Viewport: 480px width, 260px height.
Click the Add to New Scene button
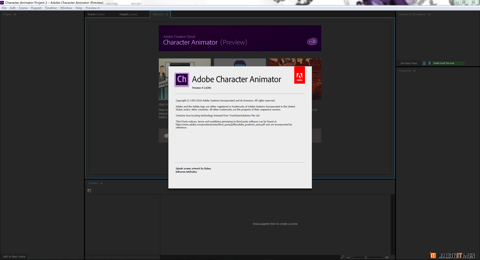coord(14,257)
